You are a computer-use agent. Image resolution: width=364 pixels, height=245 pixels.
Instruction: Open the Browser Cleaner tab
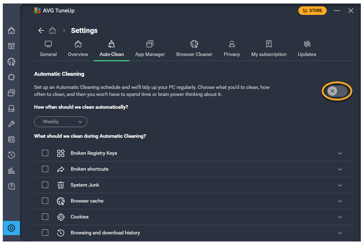pyautogui.click(x=194, y=49)
